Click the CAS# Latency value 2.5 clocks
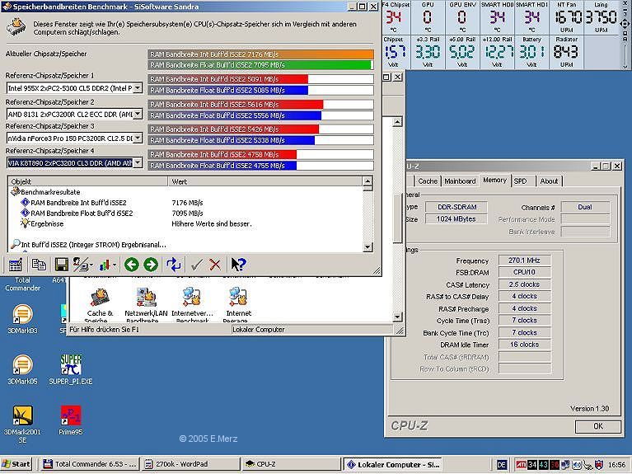This screenshot has height=474, width=632. pos(524,284)
